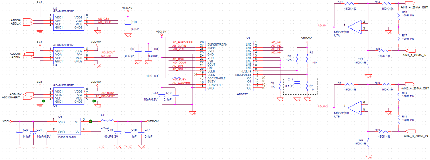The width and height of the screenshot is (430, 160).
Task: Select capacitor C16 symbol
Action: pos(128,133)
